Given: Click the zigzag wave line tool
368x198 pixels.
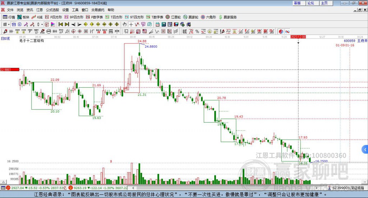Looking at the screenshot, I should [157, 31].
